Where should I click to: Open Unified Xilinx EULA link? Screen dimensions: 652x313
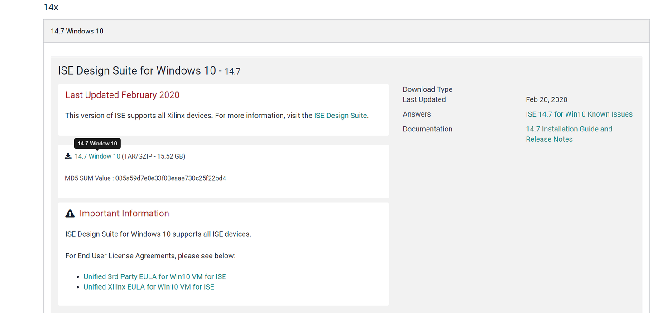click(x=149, y=287)
